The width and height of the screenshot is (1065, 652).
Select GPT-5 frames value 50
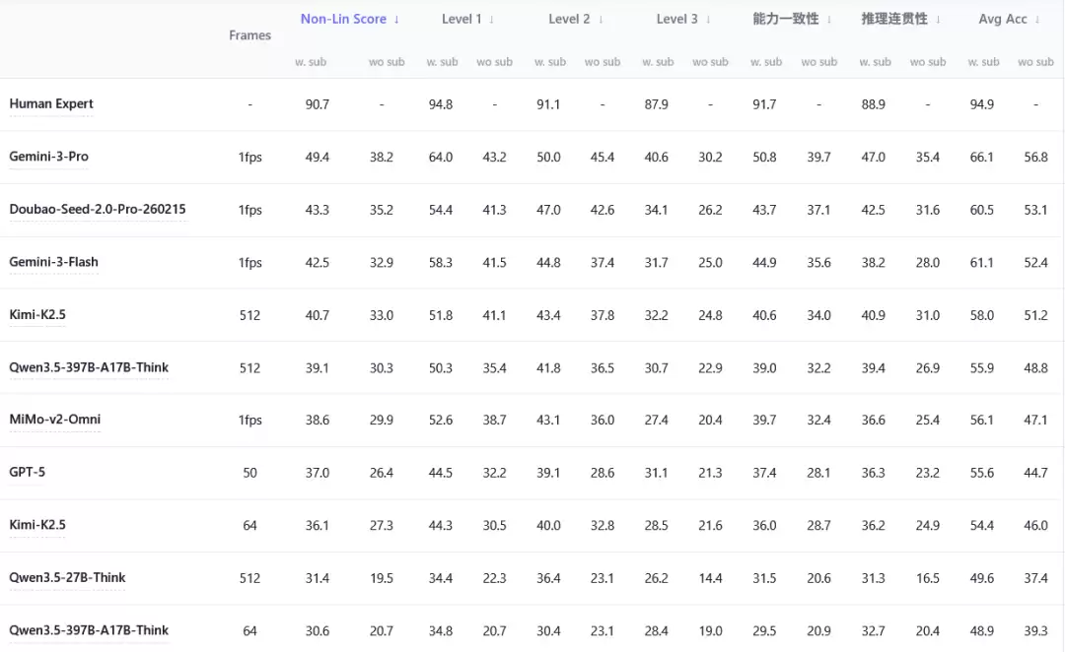249,473
